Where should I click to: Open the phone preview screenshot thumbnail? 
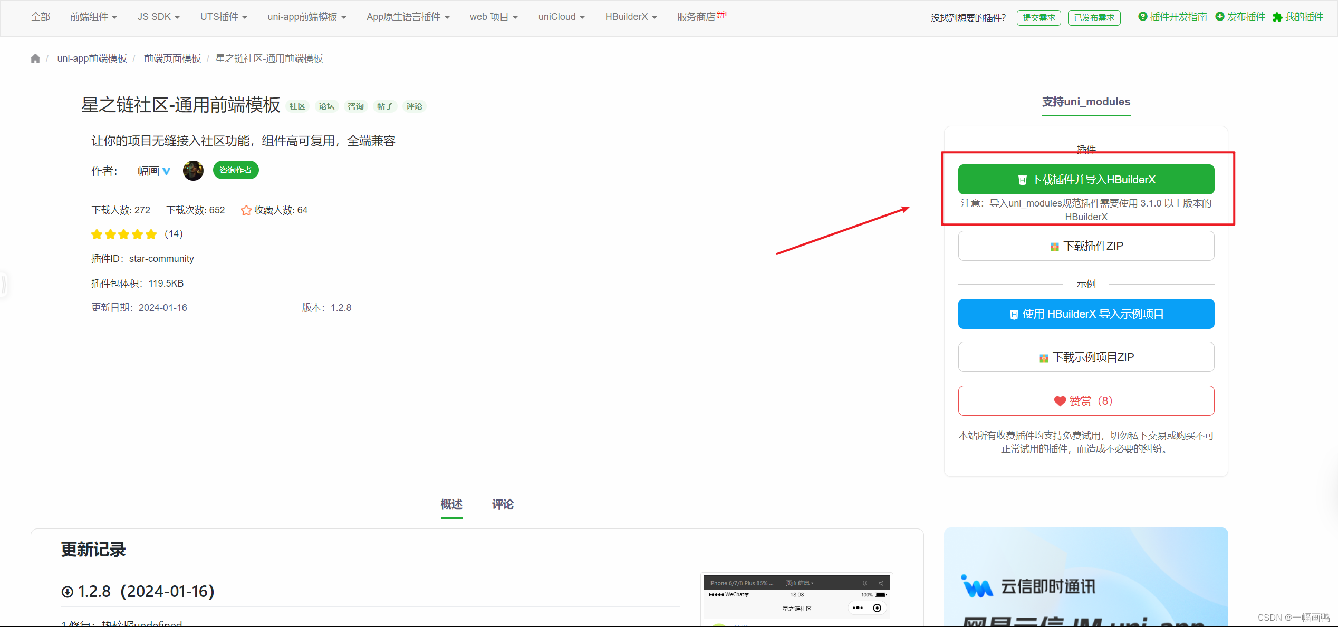(x=796, y=600)
